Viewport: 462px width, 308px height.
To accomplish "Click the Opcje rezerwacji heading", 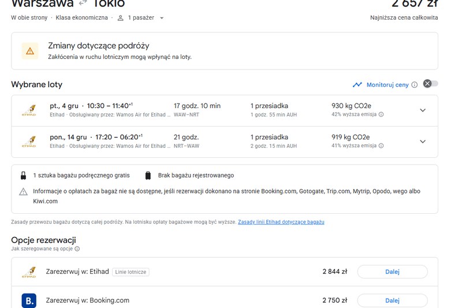I will (44, 240).
